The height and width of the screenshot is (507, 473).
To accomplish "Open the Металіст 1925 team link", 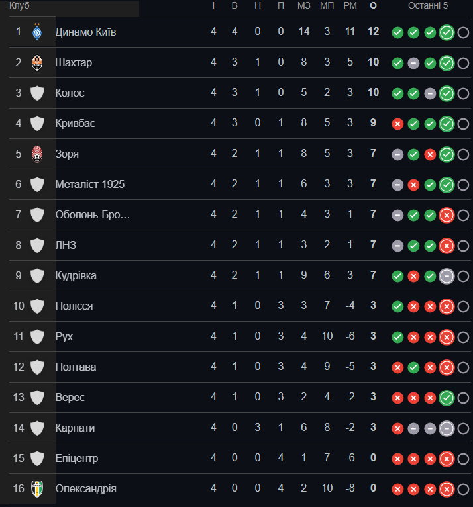I will click(90, 184).
